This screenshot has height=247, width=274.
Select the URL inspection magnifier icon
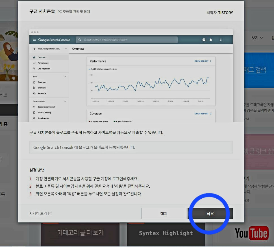click(34, 69)
